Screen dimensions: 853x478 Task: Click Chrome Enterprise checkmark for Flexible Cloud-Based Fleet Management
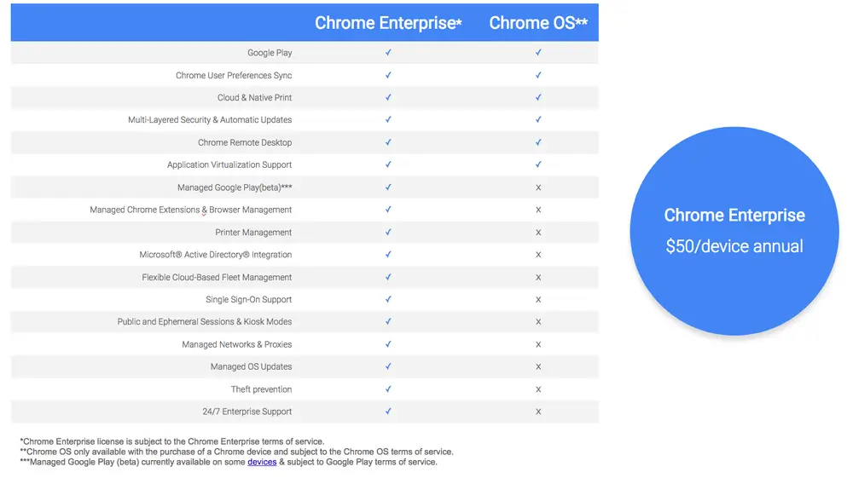coord(388,277)
